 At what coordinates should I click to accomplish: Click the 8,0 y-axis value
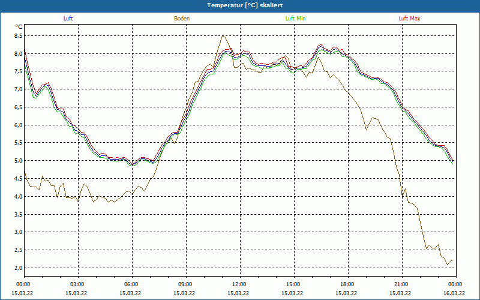coord(19,53)
